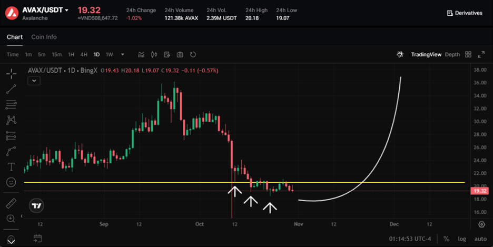Open the multi-chart grid layout icon
Screen dimensions: 493x247
(x=468, y=55)
